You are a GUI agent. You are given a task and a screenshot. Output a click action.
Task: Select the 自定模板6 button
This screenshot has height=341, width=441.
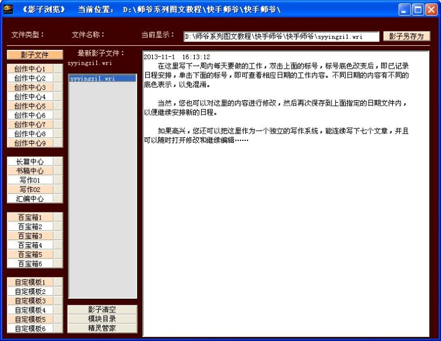[30, 328]
